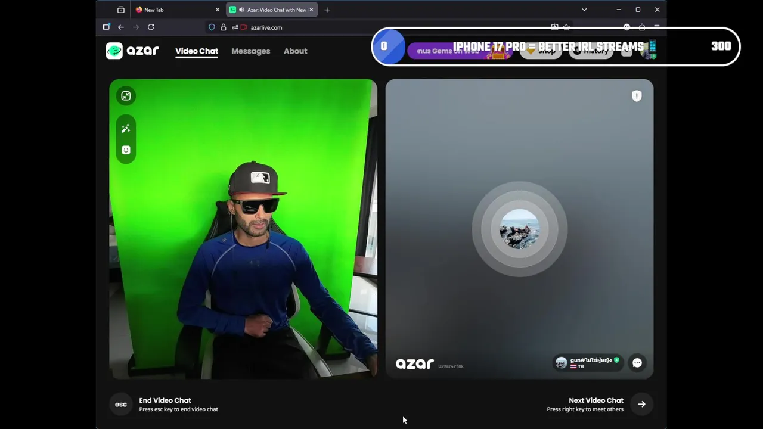
Task: Open the gun# user profile badge
Action: click(x=588, y=363)
